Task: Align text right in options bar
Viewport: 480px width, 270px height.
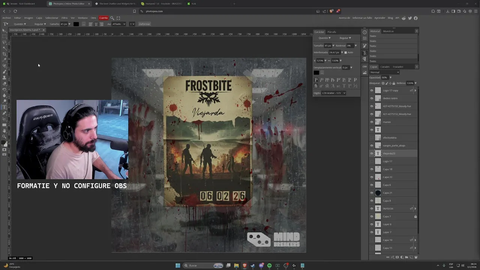Action: (101, 24)
